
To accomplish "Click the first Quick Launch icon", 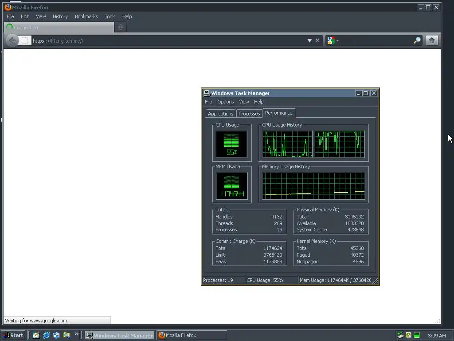I will [x=36, y=335].
